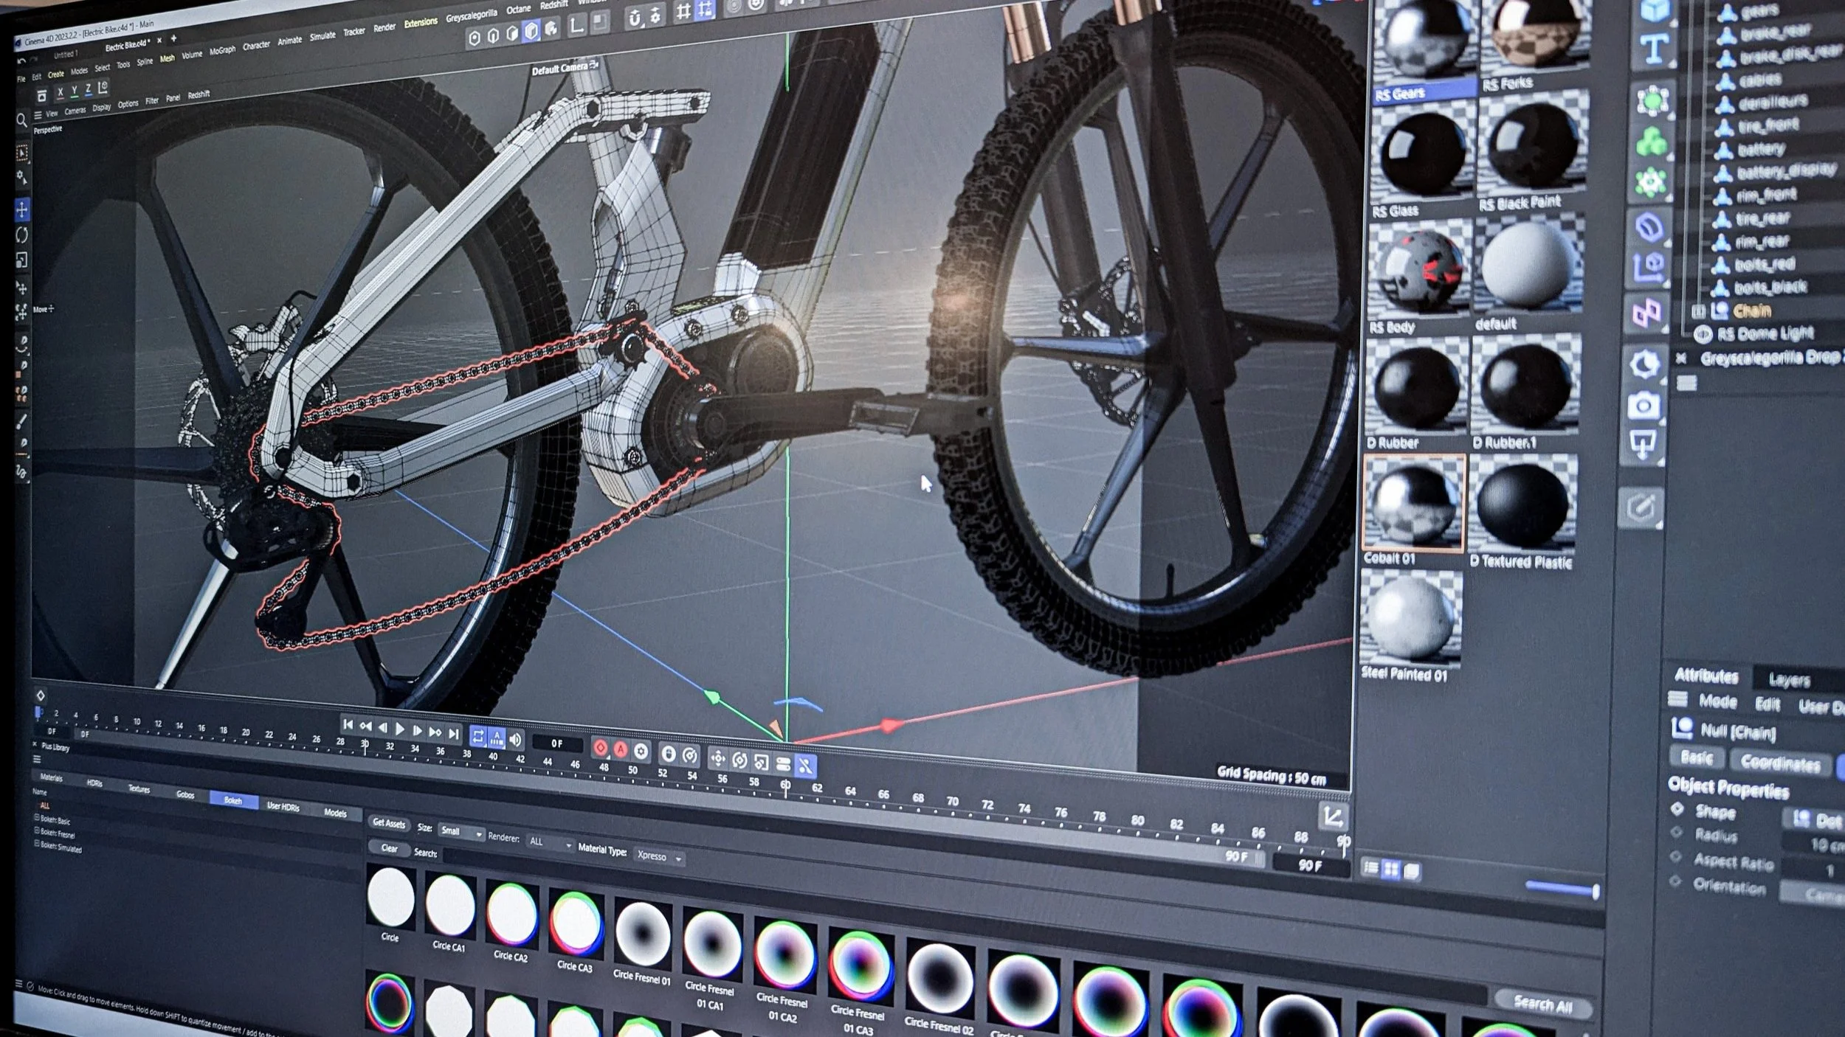Click the Record Active Objects button
1845x1037 pixels.
[x=601, y=748]
